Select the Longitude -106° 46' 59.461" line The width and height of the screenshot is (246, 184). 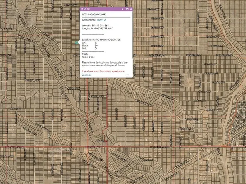coord(97,28)
